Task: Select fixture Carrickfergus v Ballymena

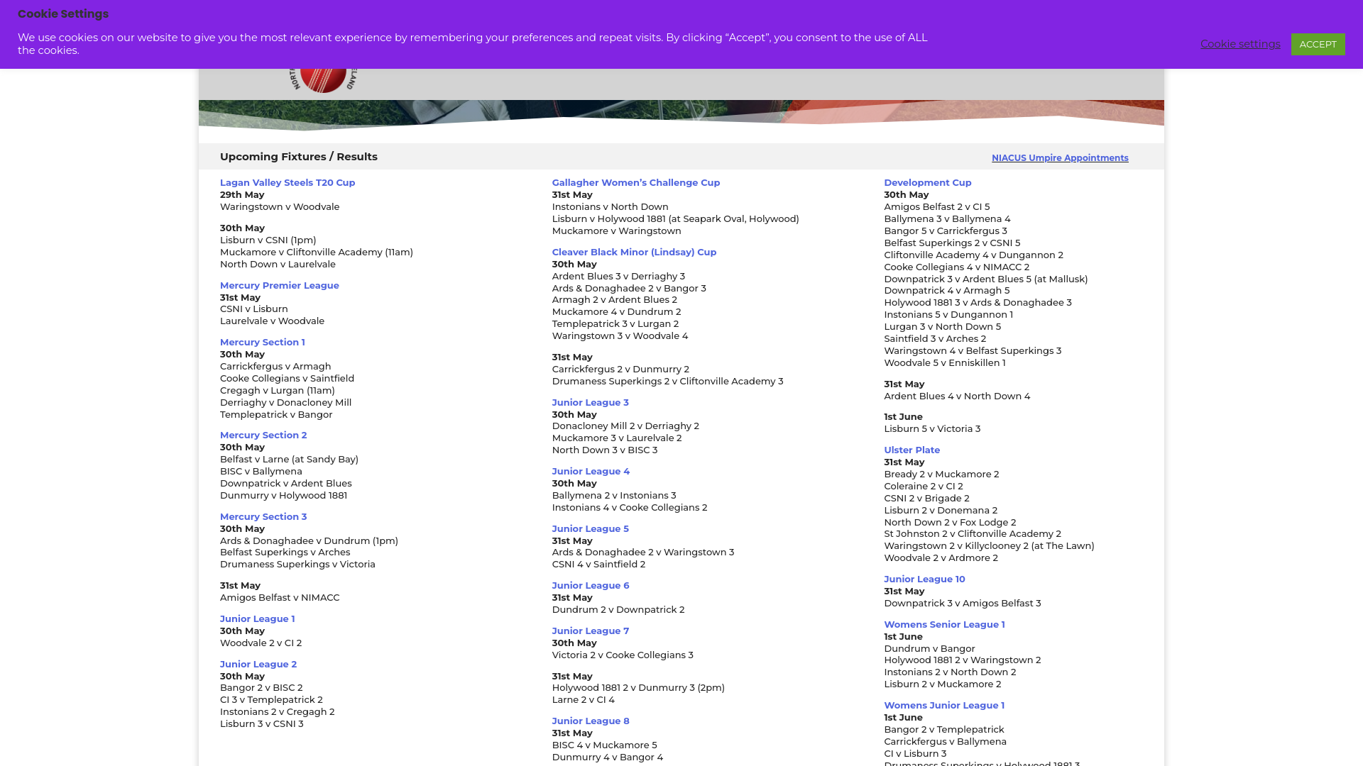Action: 946,741
